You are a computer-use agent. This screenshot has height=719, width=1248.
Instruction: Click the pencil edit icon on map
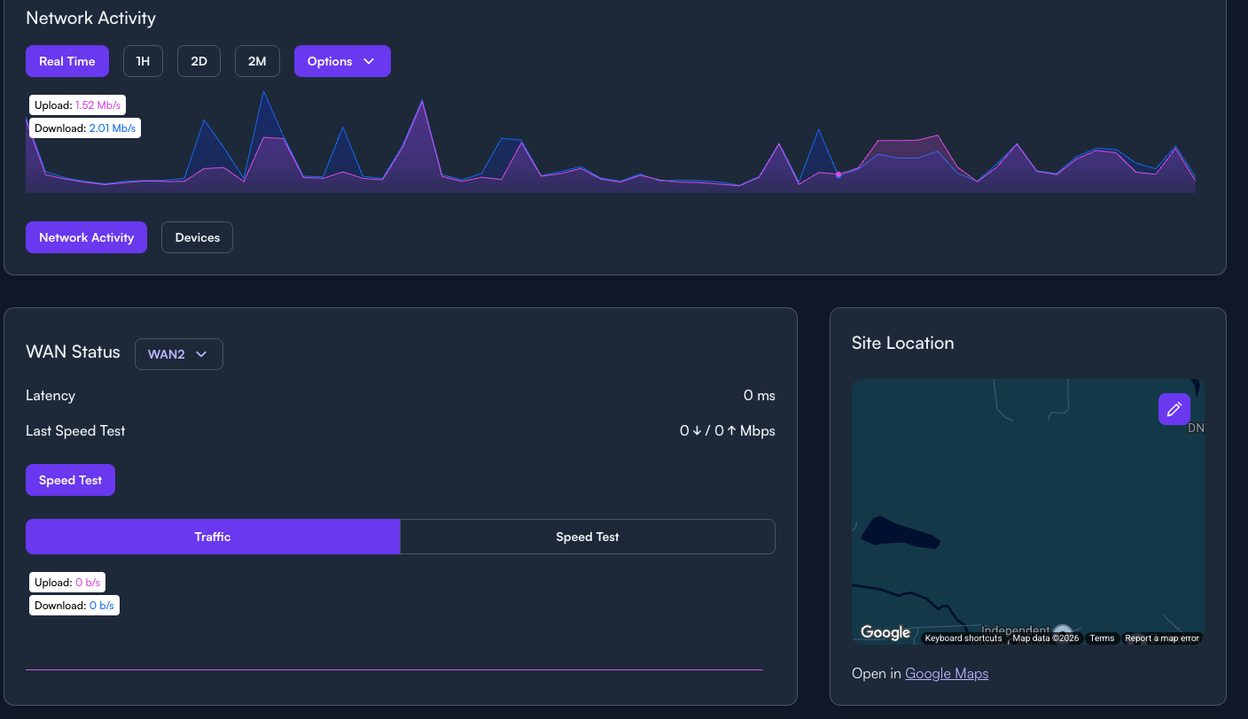(1174, 409)
